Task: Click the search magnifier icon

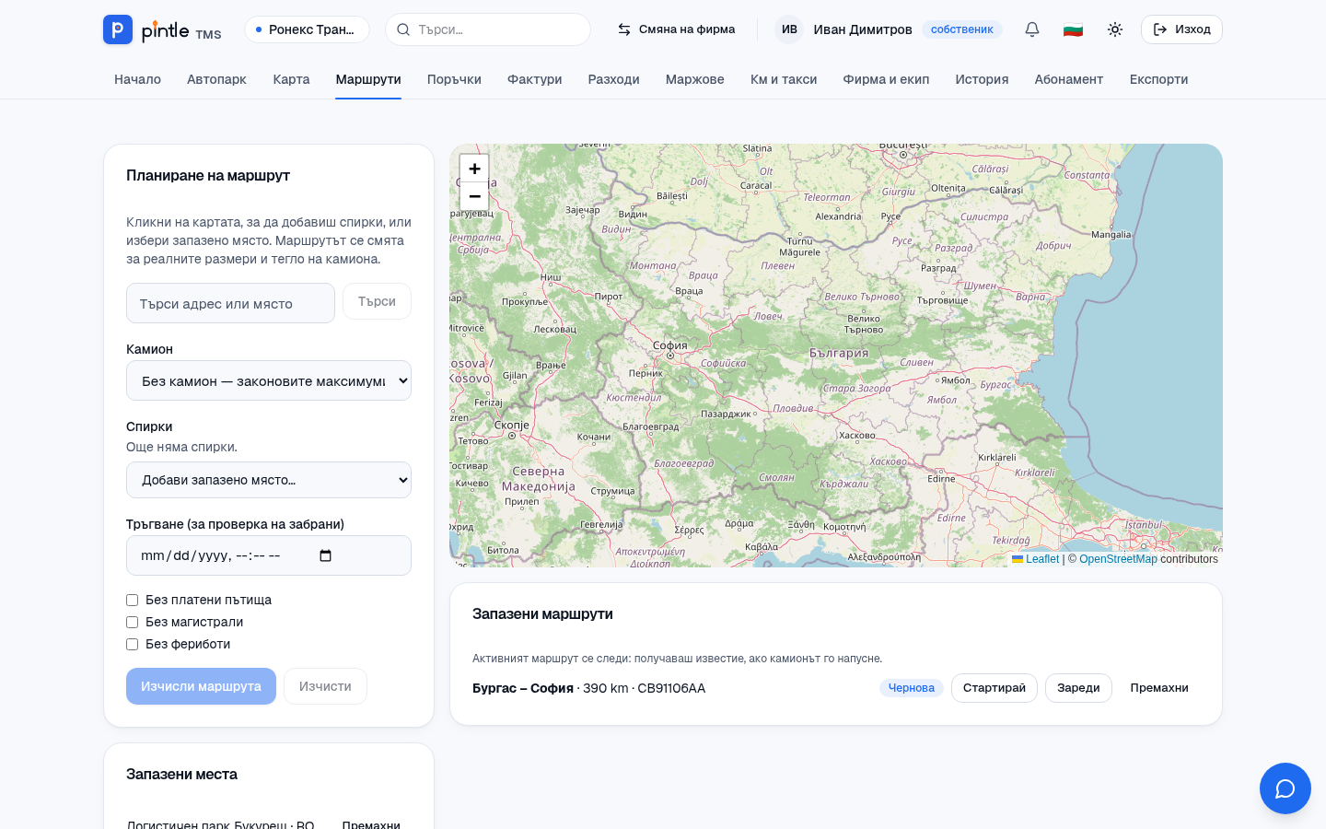Action: [403, 29]
